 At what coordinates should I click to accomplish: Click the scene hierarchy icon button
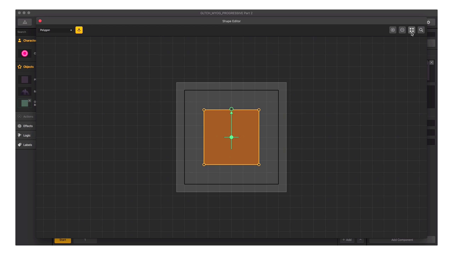[x=25, y=22]
